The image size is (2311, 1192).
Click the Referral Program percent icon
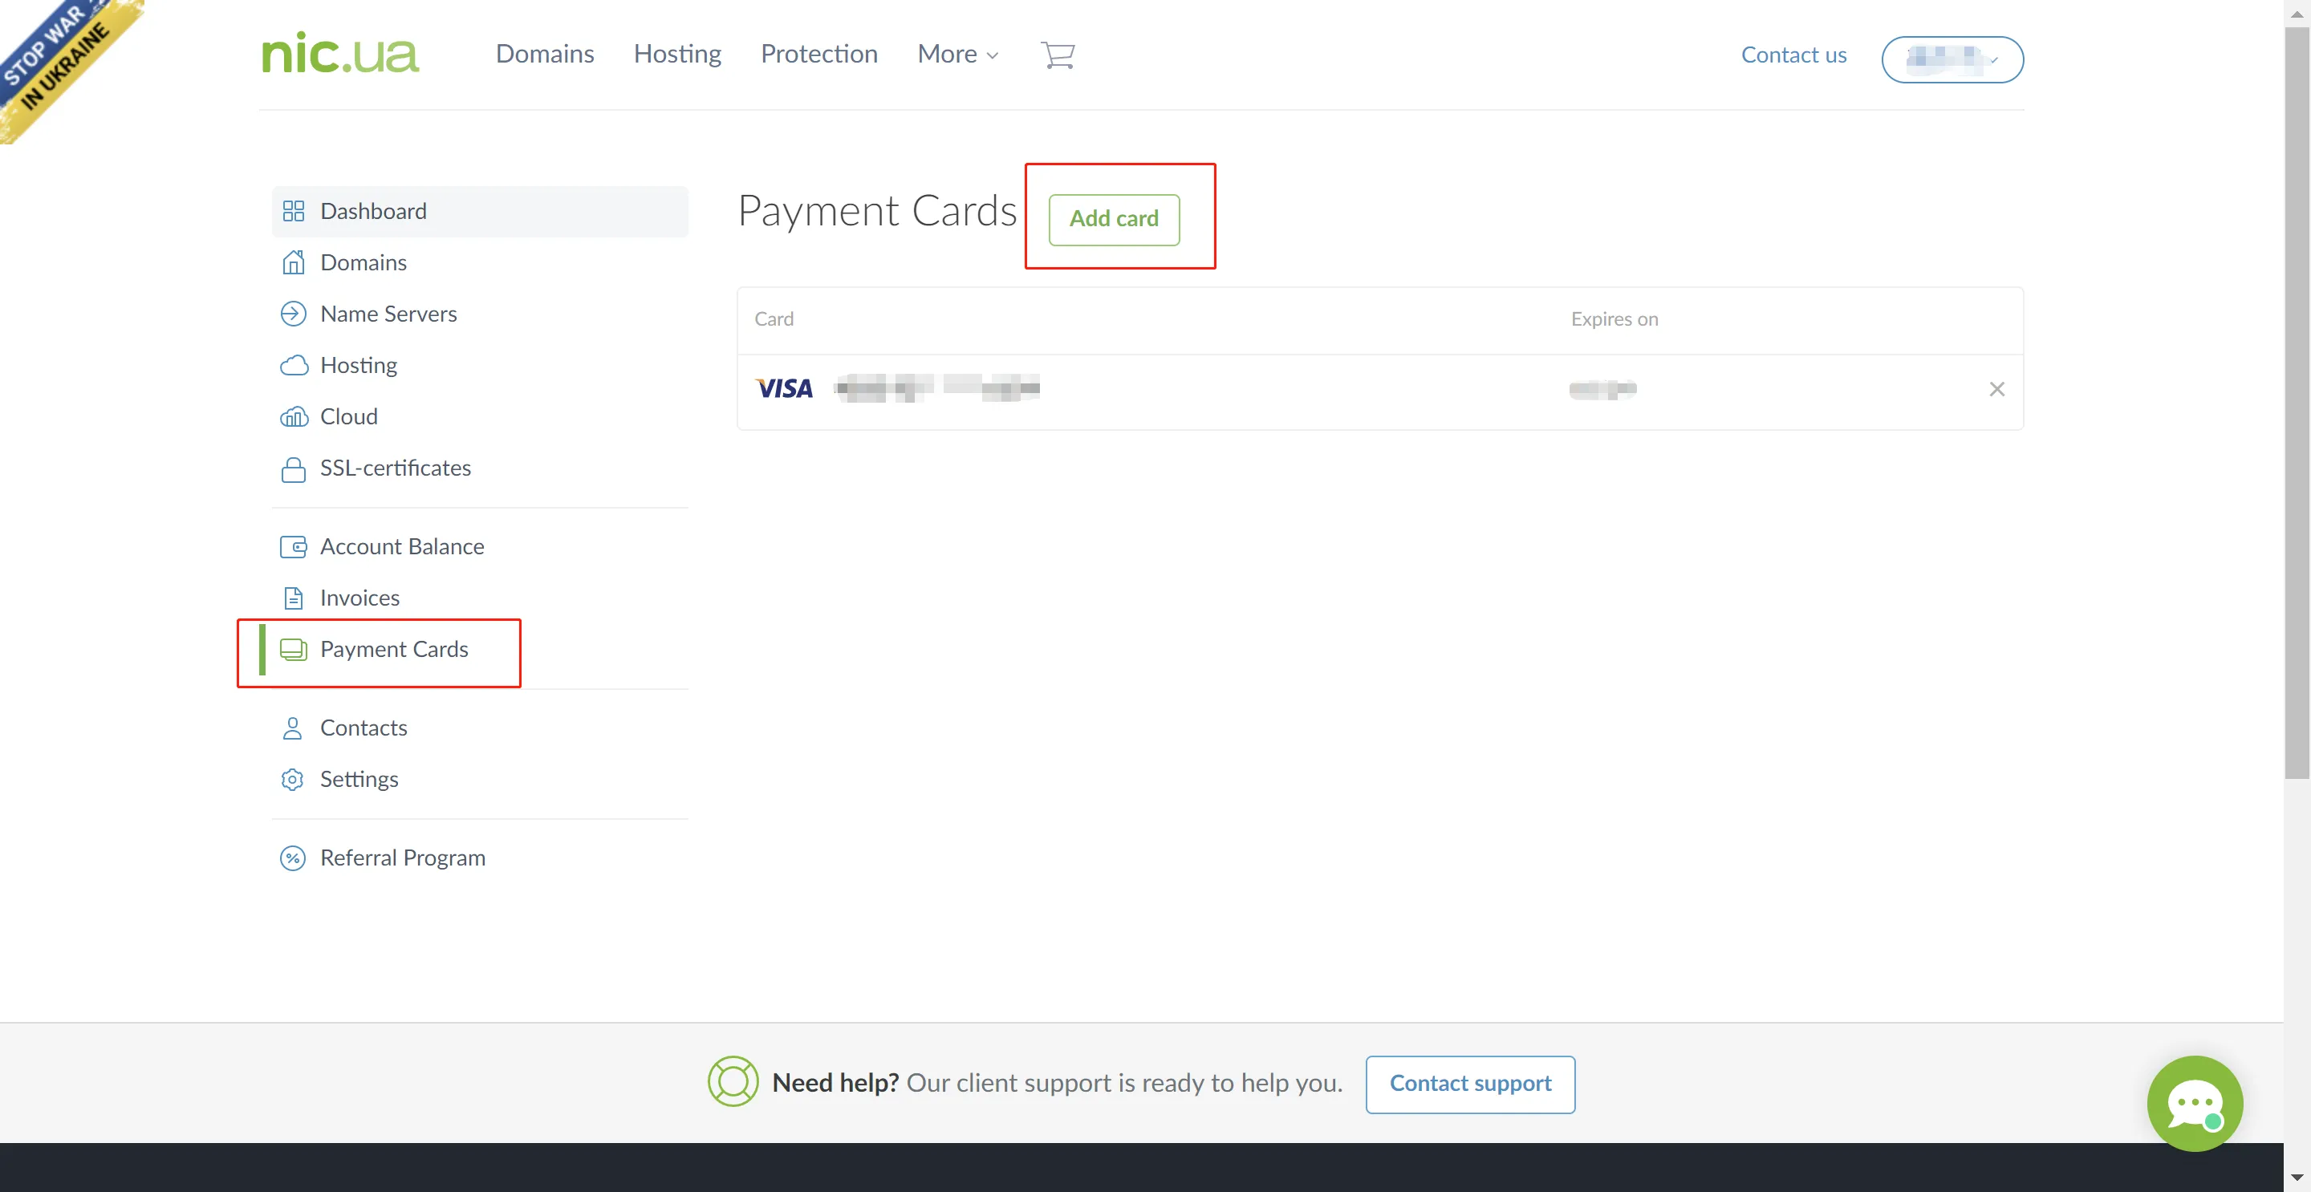[x=292, y=858]
